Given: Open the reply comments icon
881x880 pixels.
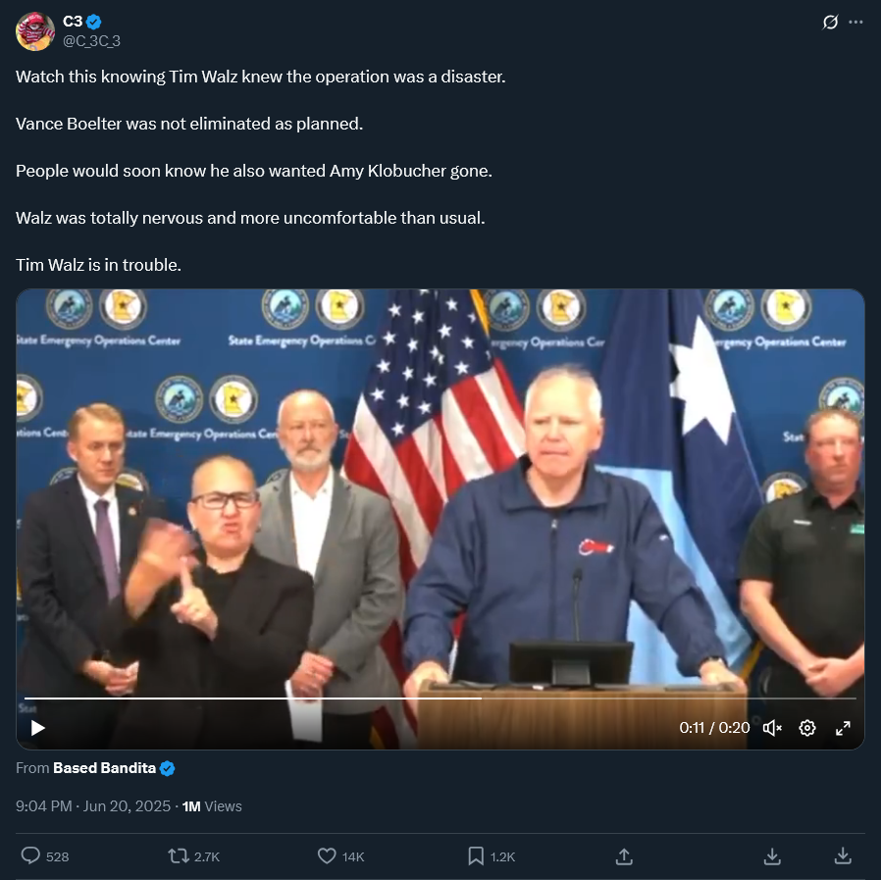Looking at the screenshot, I should [x=30, y=855].
